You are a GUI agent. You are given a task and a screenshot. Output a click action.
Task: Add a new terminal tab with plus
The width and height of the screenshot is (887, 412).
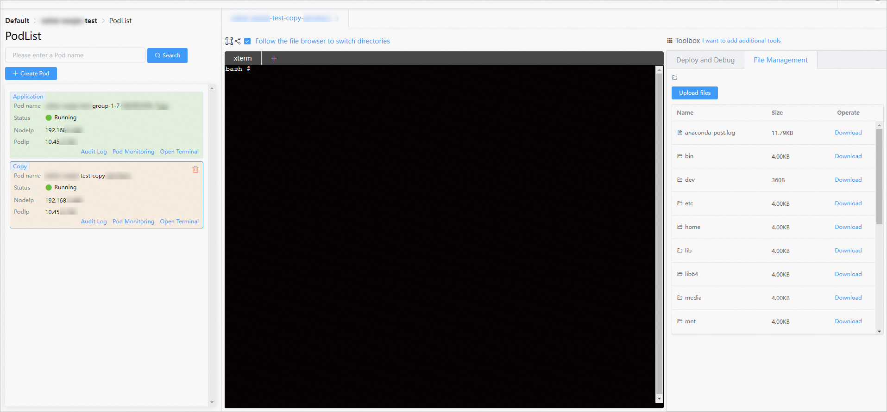[x=274, y=58]
